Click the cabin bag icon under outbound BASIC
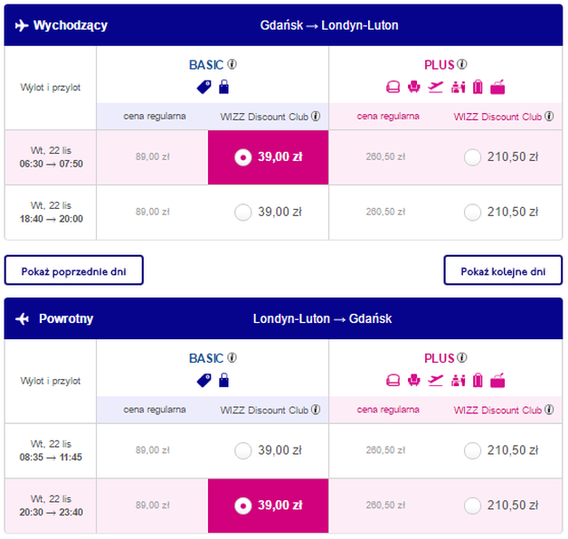Screen dimensions: 568x539 pos(224,87)
